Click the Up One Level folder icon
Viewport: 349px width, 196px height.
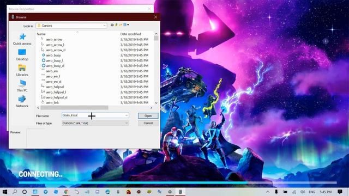pyautogui.click(x=116, y=25)
